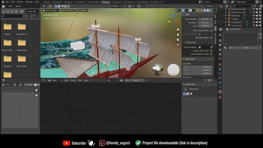Open the Window menu
263x148 pixels.
point(29,2)
